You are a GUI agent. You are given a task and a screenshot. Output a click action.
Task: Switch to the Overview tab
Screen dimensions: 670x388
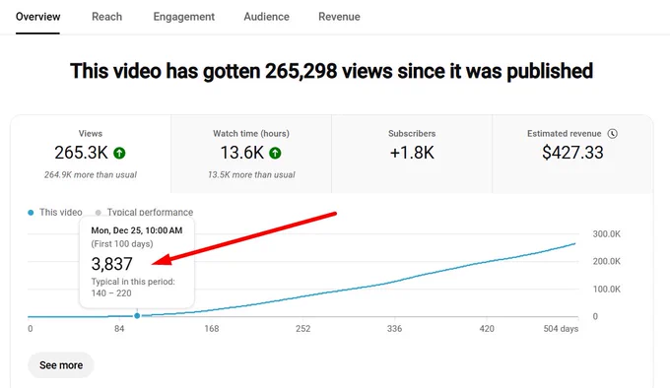[38, 17]
